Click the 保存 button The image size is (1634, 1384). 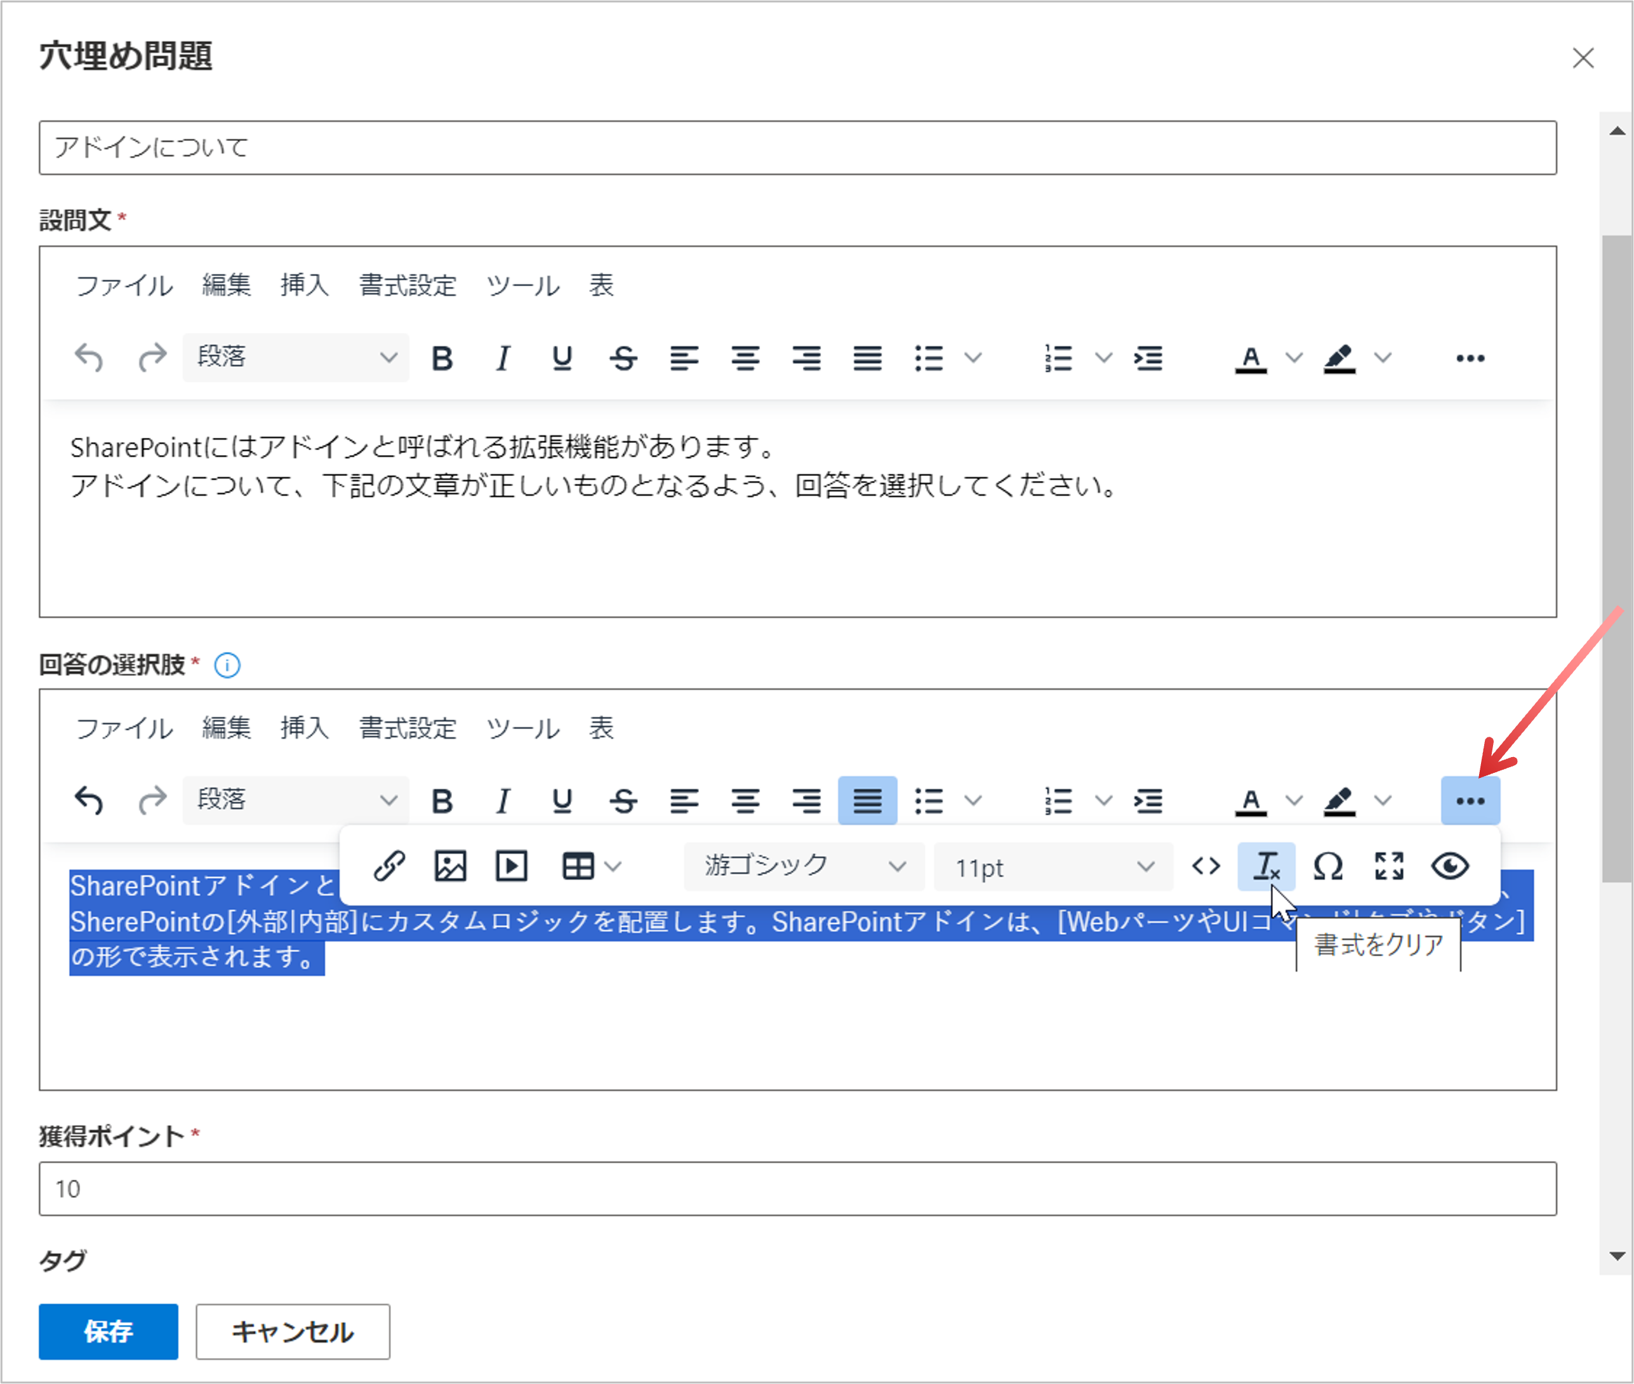click(x=109, y=1331)
